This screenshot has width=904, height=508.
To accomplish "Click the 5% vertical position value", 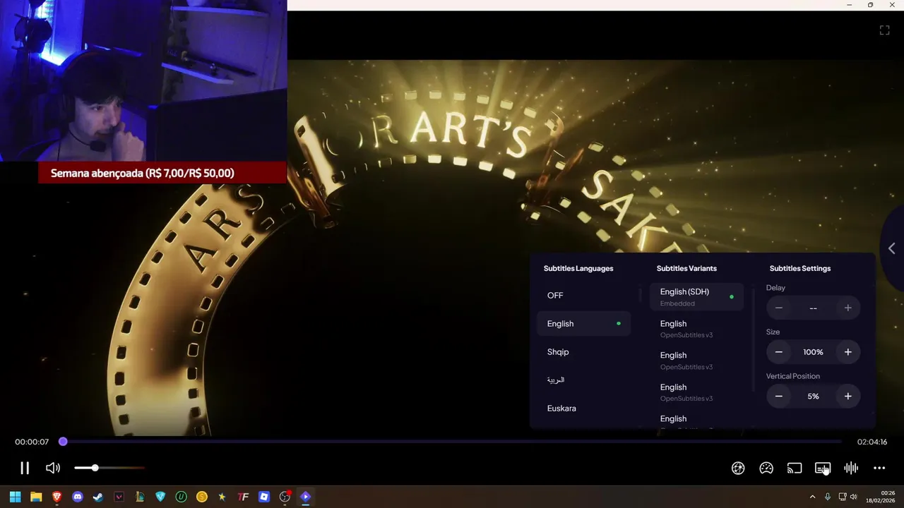I will pos(813,397).
